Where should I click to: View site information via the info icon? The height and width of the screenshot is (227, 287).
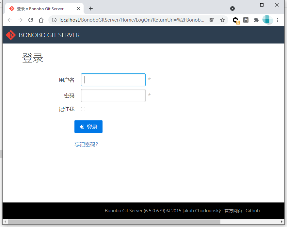(54, 20)
